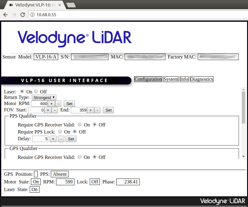248x207 pixels.
Task: Click the FOV End input field
Action: tap(79, 110)
